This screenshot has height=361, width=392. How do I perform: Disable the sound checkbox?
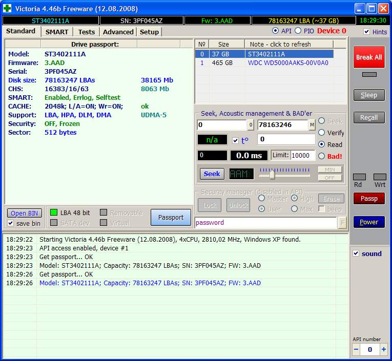[x=356, y=253]
